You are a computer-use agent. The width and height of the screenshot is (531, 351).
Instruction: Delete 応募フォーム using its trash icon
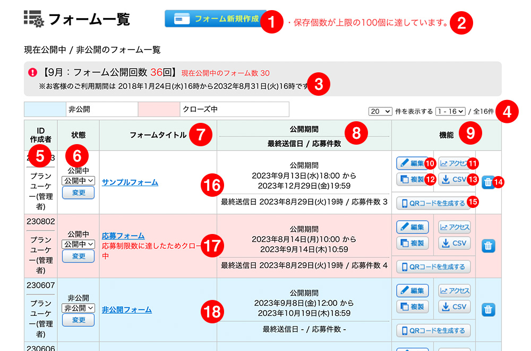pos(488,246)
